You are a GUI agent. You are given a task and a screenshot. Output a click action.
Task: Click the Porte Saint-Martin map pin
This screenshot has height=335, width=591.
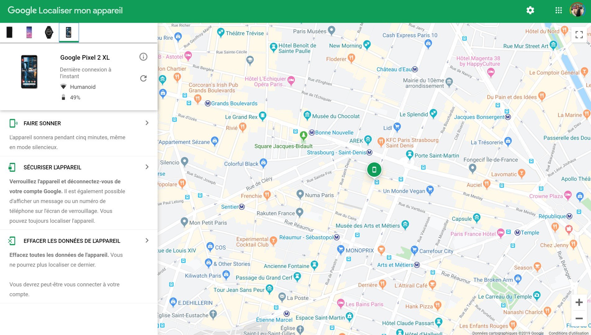click(x=410, y=154)
